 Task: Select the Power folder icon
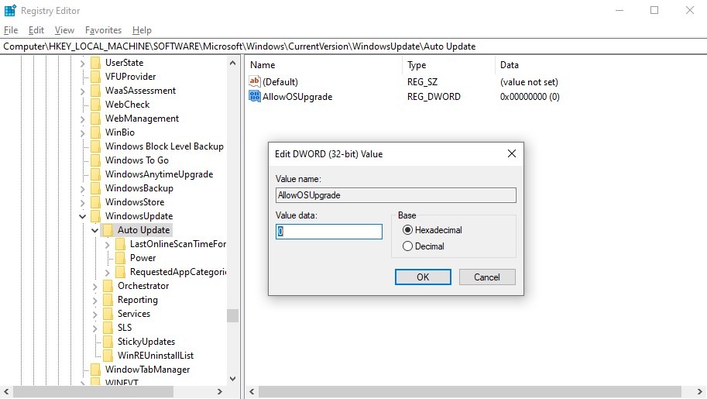coord(120,258)
